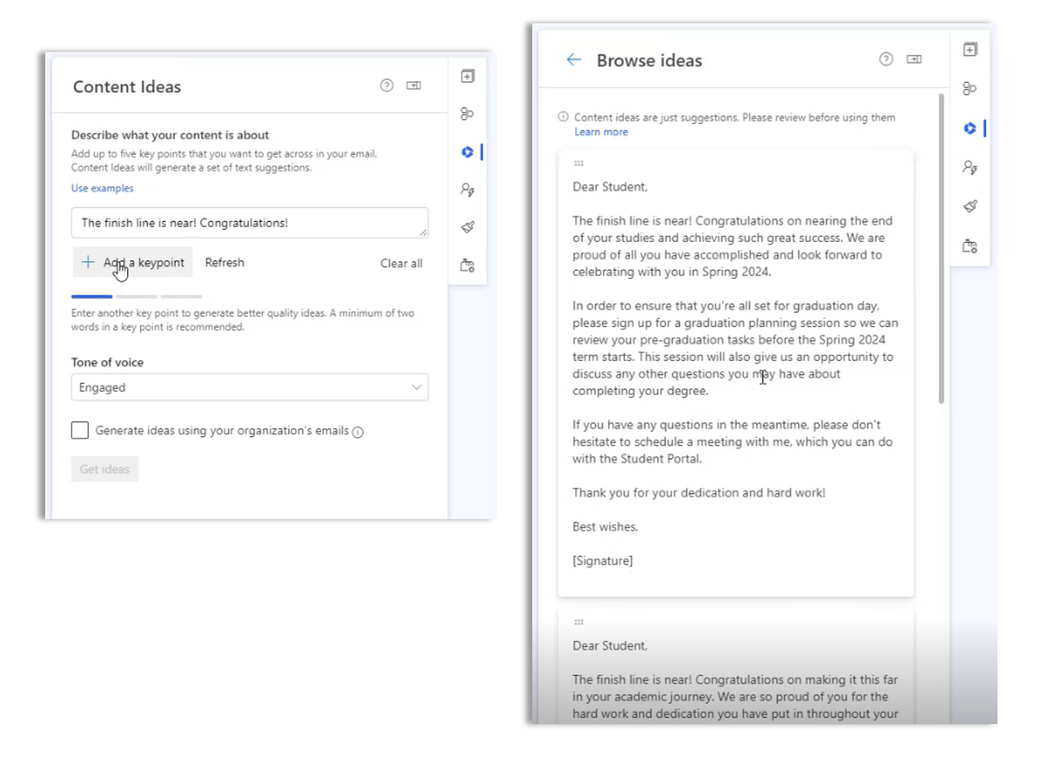The image size is (1054, 758).
Task: Click Add a keypoint button
Action: pyautogui.click(x=133, y=262)
